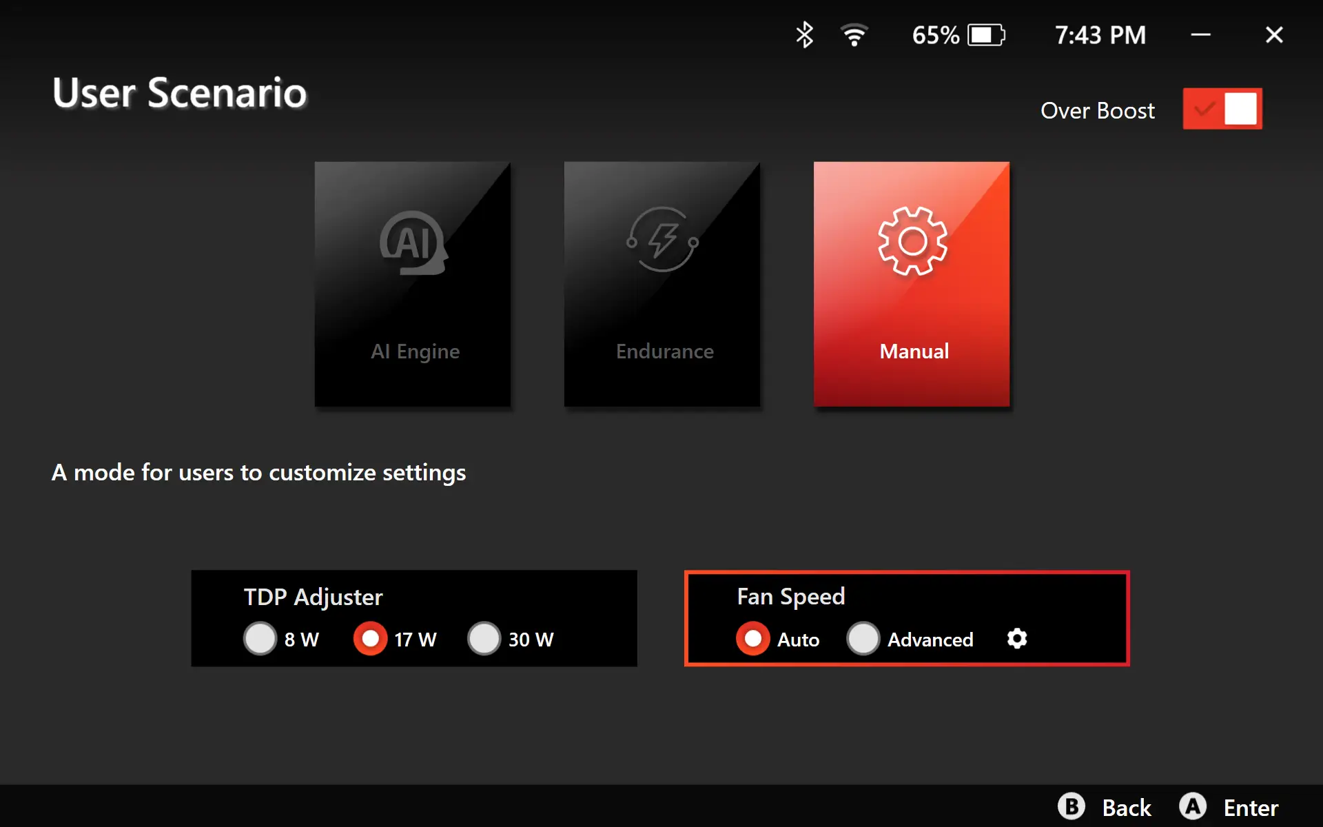Select the 17 W TDP radio button

[370, 639]
